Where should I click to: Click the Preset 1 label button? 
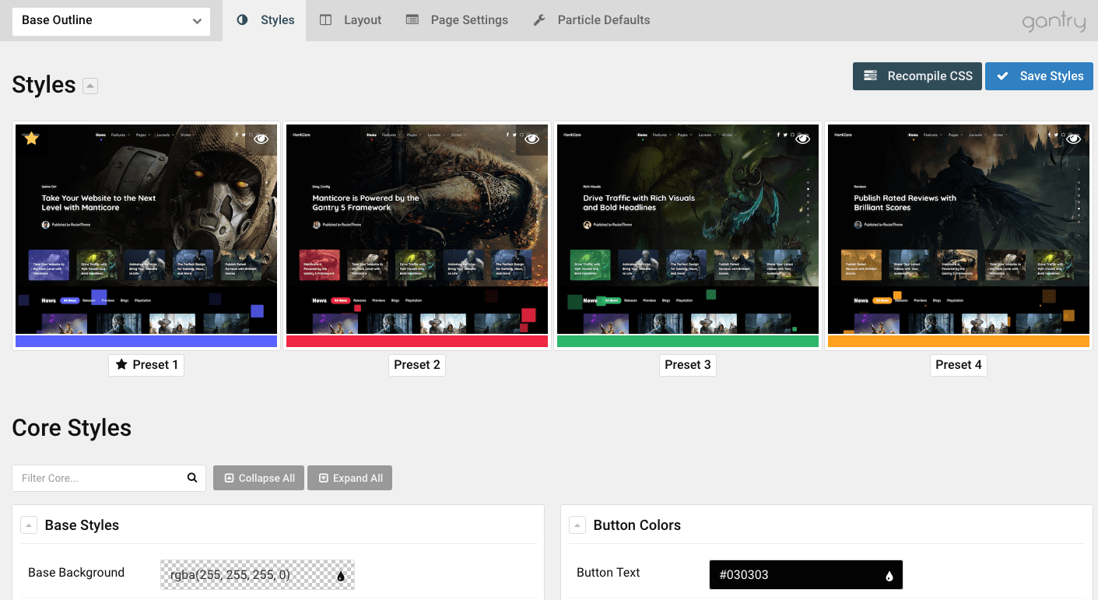click(146, 365)
